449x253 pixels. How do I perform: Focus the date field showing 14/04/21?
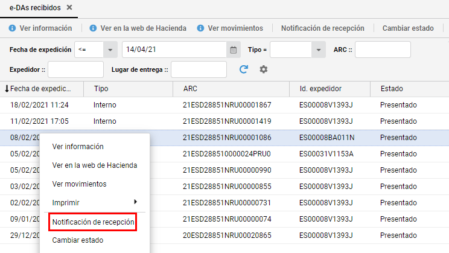tap(174, 50)
